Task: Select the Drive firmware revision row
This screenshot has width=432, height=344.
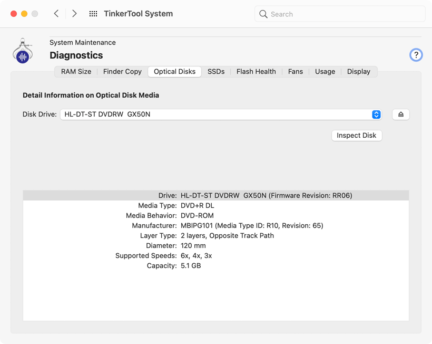Action: click(x=216, y=195)
